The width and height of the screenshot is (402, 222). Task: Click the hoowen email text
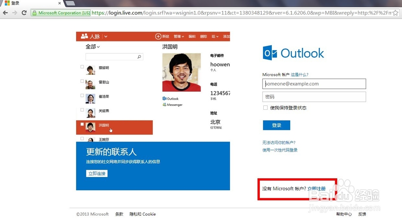(x=220, y=64)
